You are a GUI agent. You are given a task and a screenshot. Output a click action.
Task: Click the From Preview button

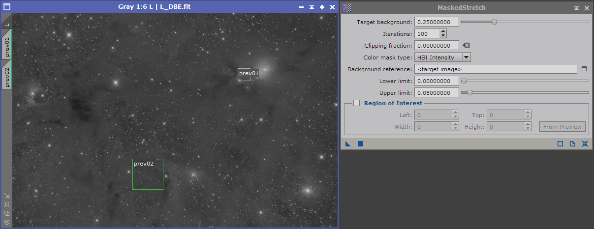click(563, 127)
